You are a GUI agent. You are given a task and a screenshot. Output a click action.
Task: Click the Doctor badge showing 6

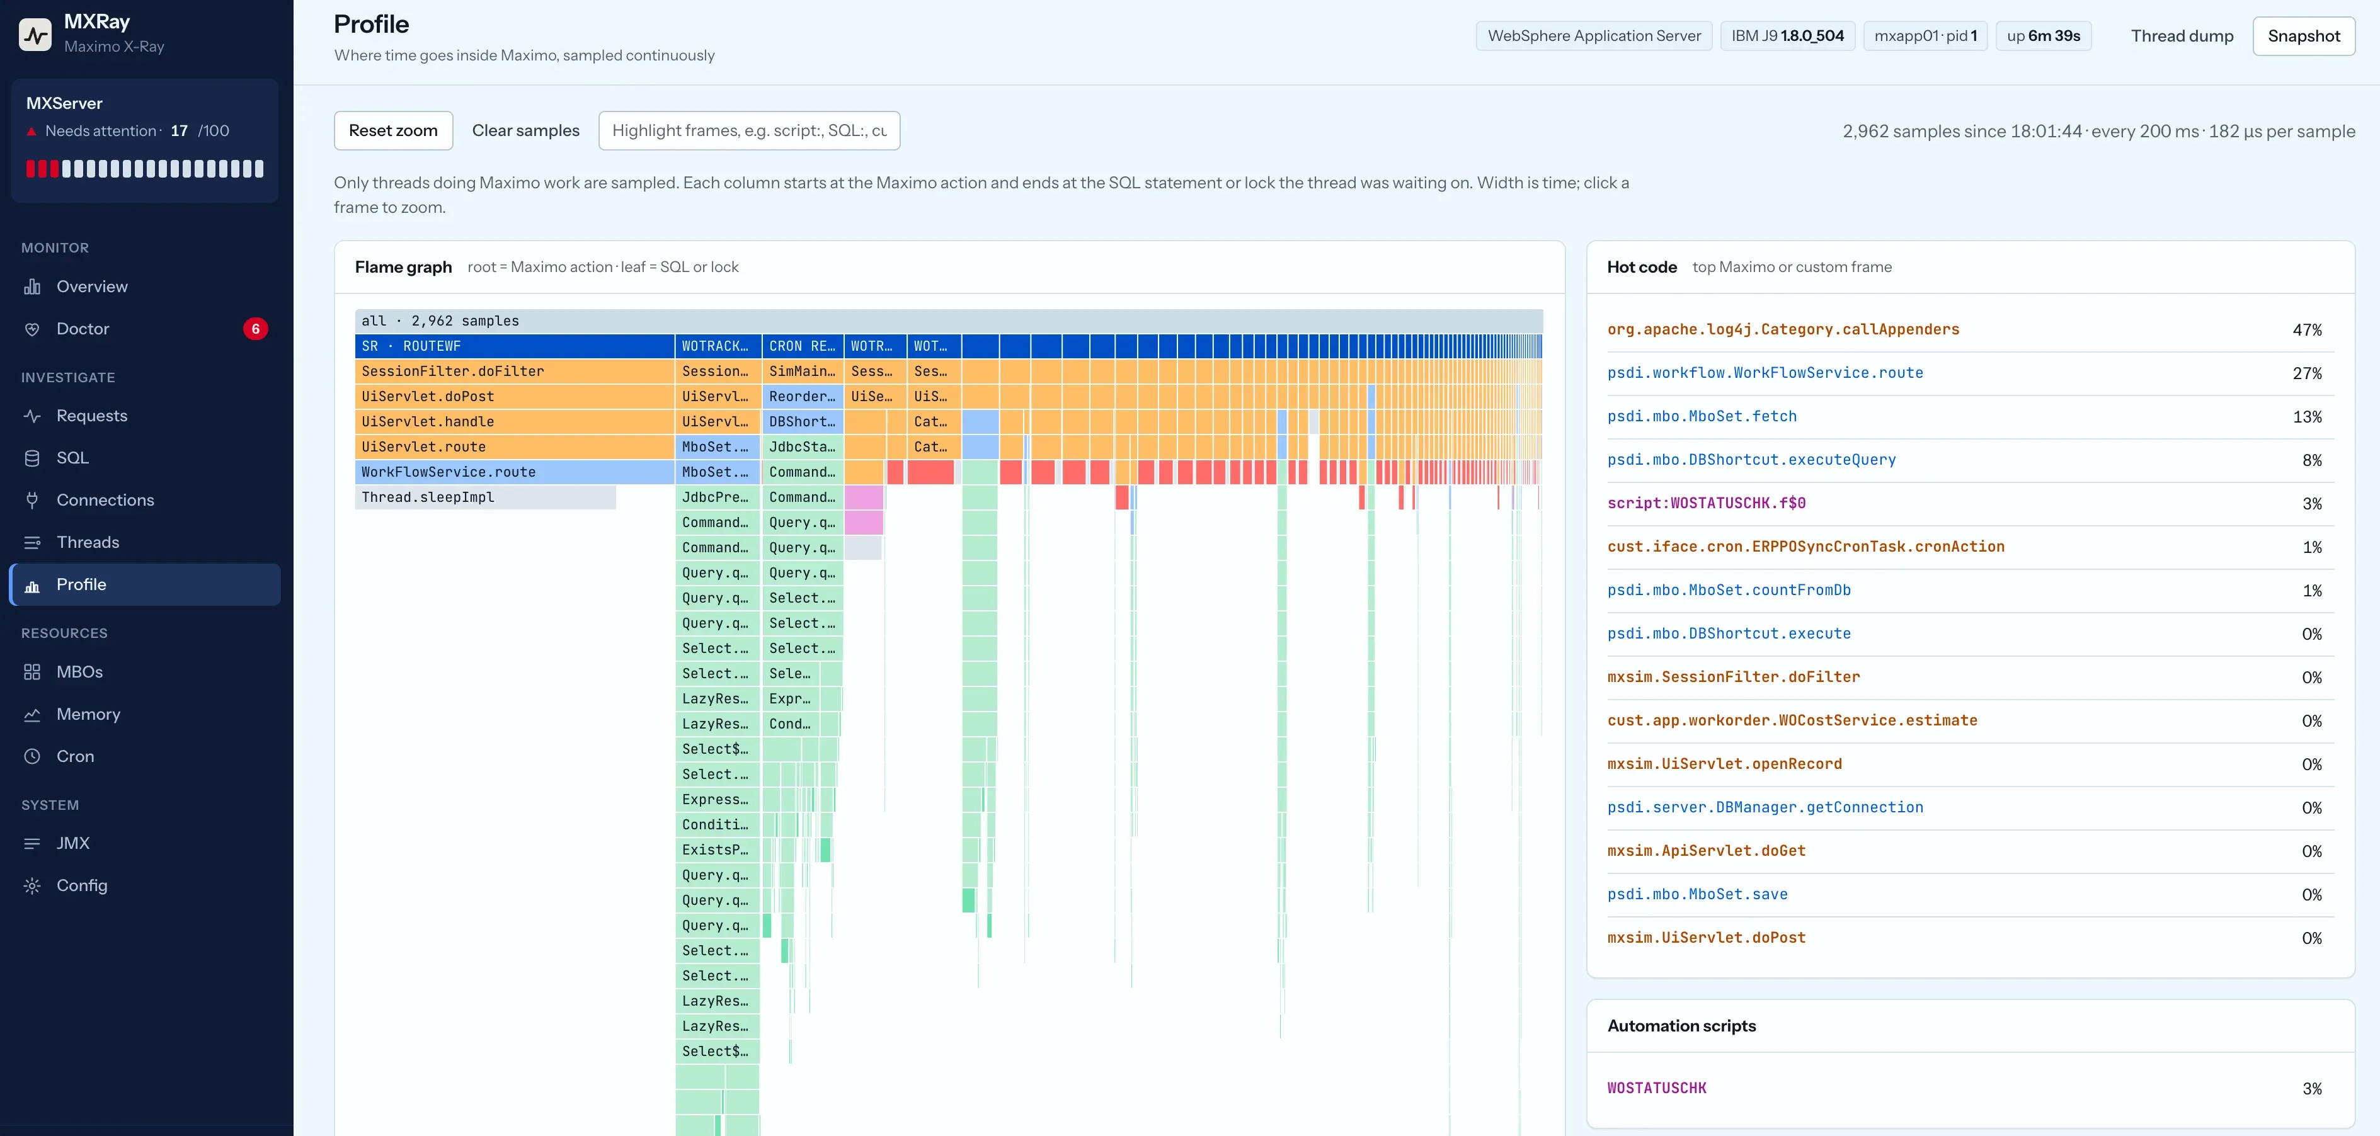click(x=256, y=329)
